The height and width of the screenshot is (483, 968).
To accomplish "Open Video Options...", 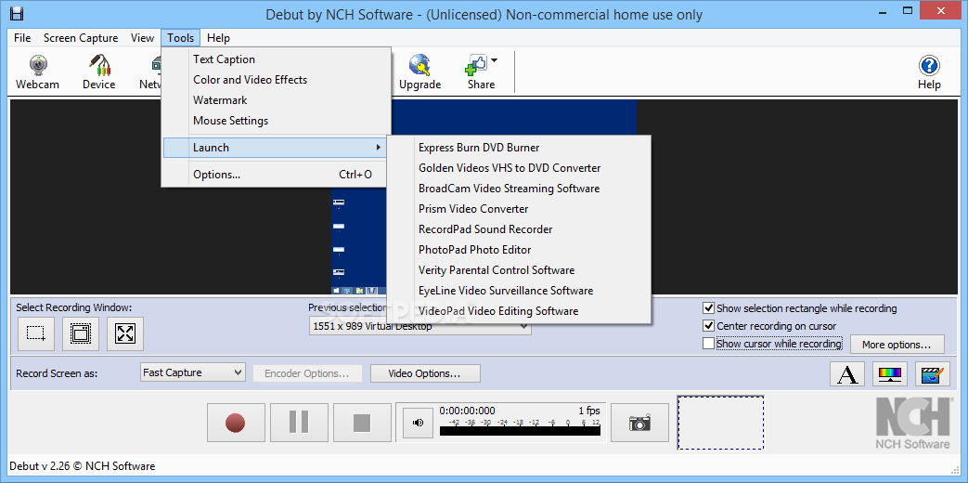I will click(425, 373).
